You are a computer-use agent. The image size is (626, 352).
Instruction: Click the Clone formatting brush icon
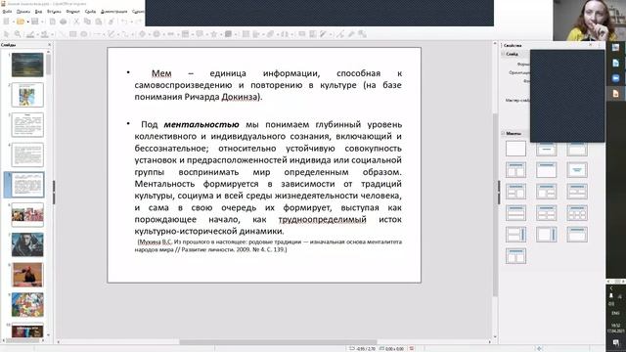[x=112, y=22]
